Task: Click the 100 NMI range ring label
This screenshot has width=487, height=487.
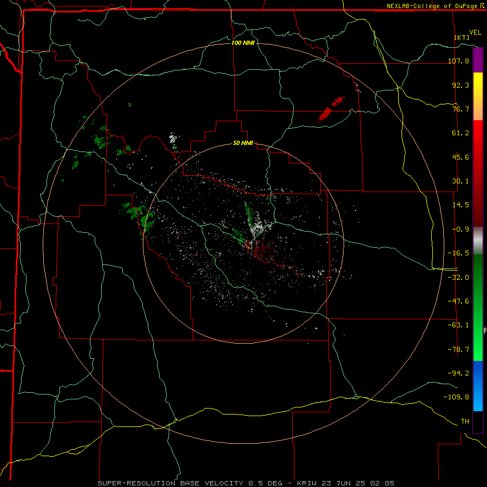Action: coord(243,43)
